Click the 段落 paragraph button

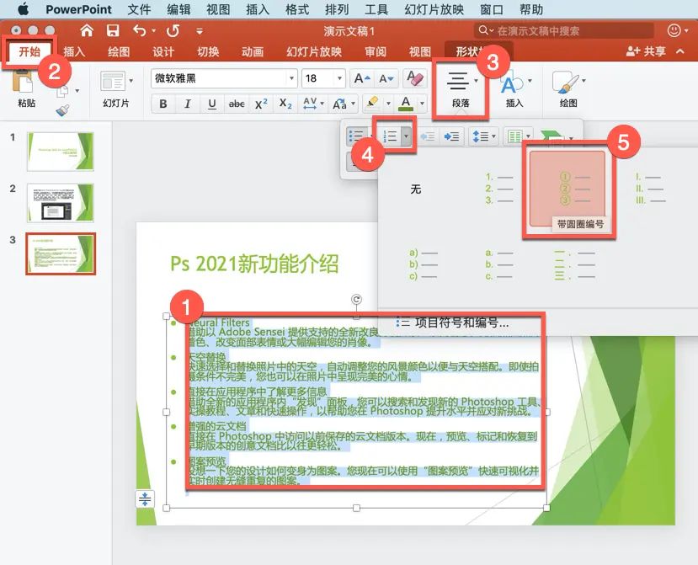pos(461,90)
